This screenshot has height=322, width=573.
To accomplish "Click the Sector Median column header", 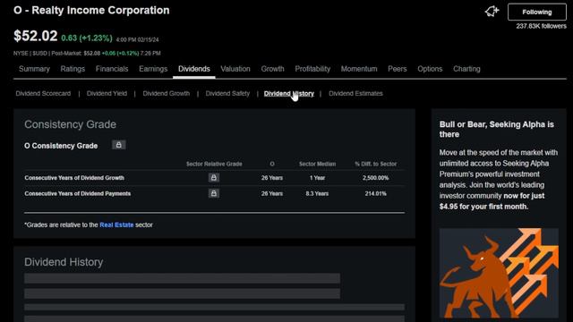I will pyautogui.click(x=317, y=164).
